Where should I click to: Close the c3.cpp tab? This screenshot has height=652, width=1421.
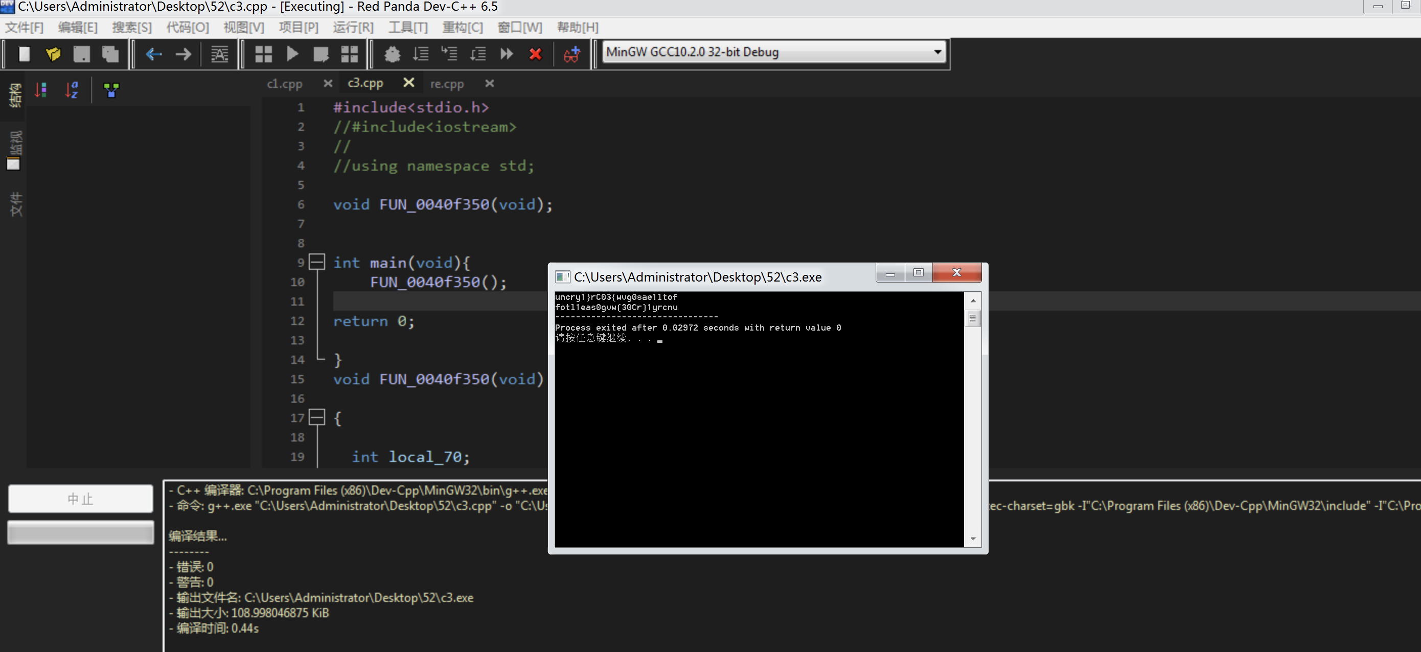pyautogui.click(x=409, y=82)
